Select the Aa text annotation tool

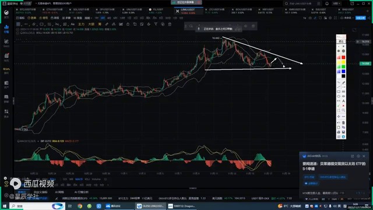[x=72, y=24]
